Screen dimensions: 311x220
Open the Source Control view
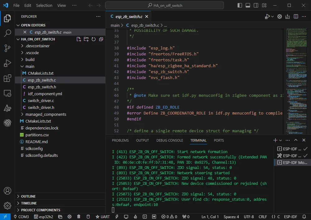pyautogui.click(x=7, y=48)
